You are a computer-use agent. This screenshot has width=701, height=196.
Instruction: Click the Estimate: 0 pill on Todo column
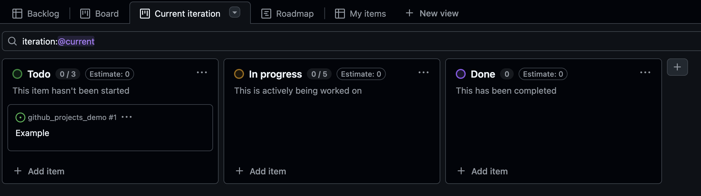[110, 74]
